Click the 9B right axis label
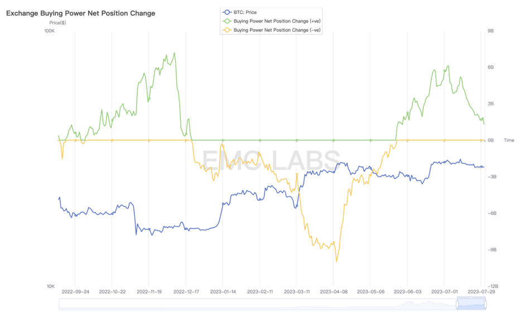524x317 pixels. pos(491,31)
